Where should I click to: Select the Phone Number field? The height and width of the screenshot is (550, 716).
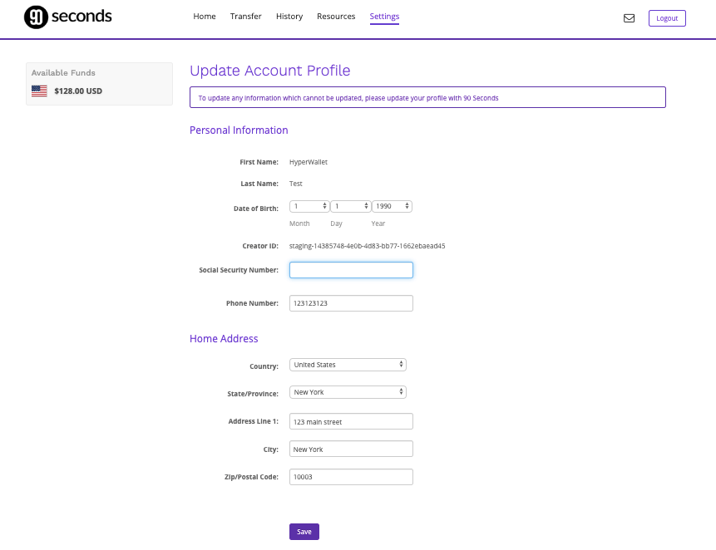[350, 302]
